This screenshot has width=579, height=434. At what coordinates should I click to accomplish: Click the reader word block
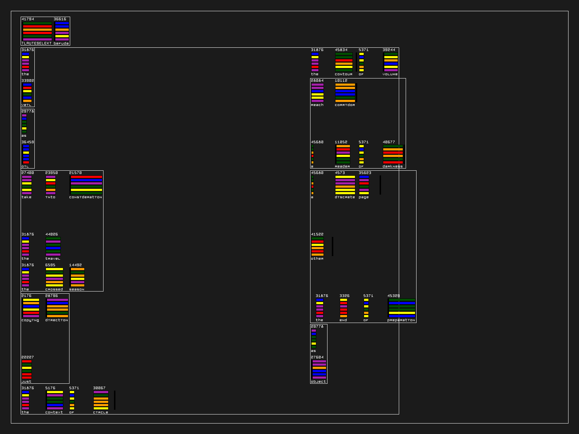(x=343, y=154)
